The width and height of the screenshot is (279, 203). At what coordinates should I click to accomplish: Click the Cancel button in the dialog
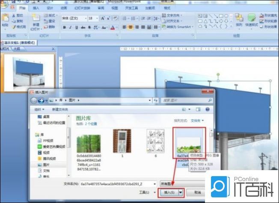197,192
